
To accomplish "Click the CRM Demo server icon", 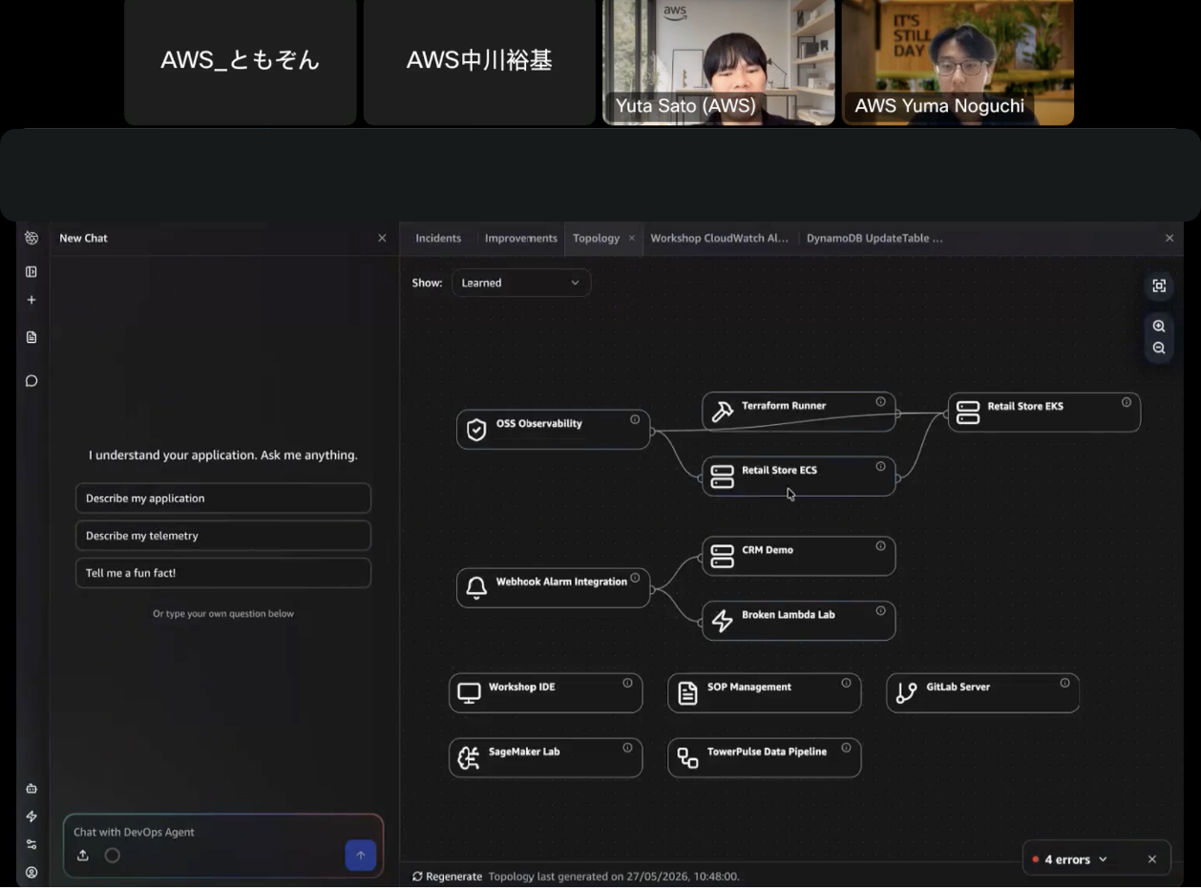I will coord(723,556).
